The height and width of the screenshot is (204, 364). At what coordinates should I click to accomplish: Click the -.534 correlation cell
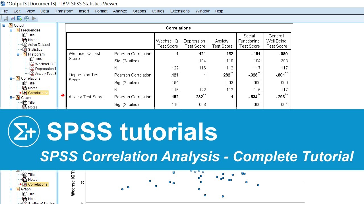click(254, 97)
